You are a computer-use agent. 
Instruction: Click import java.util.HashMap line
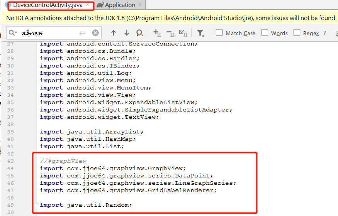tap(88, 139)
